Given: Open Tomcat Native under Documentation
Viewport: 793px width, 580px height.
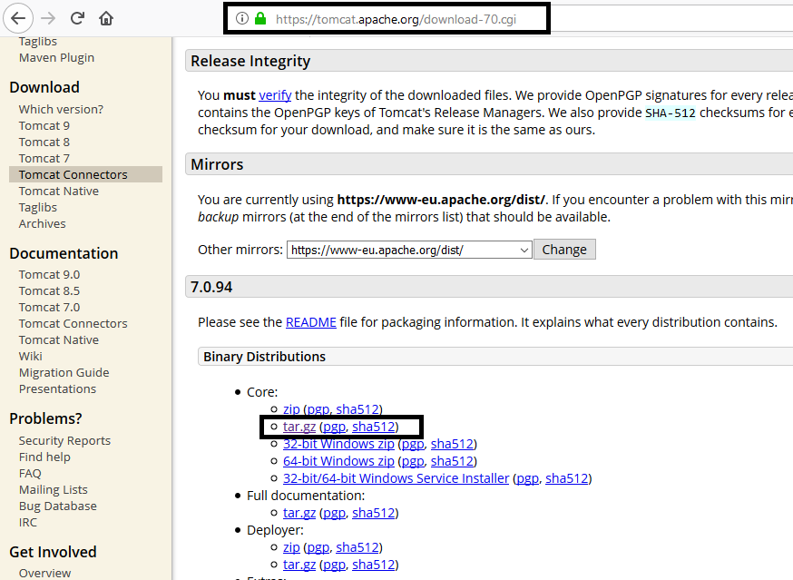Looking at the screenshot, I should coord(59,339).
